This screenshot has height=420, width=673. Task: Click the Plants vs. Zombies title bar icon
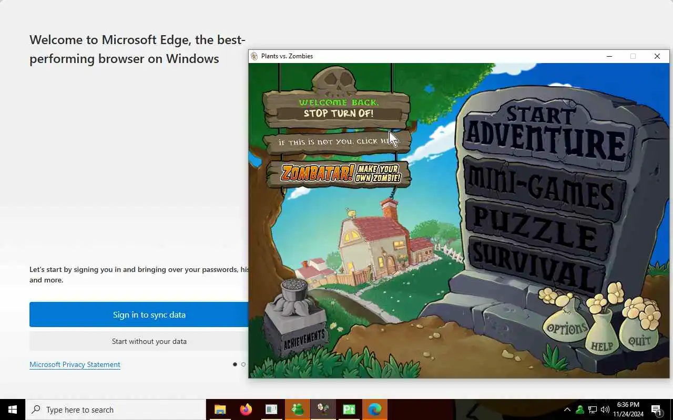pyautogui.click(x=254, y=56)
